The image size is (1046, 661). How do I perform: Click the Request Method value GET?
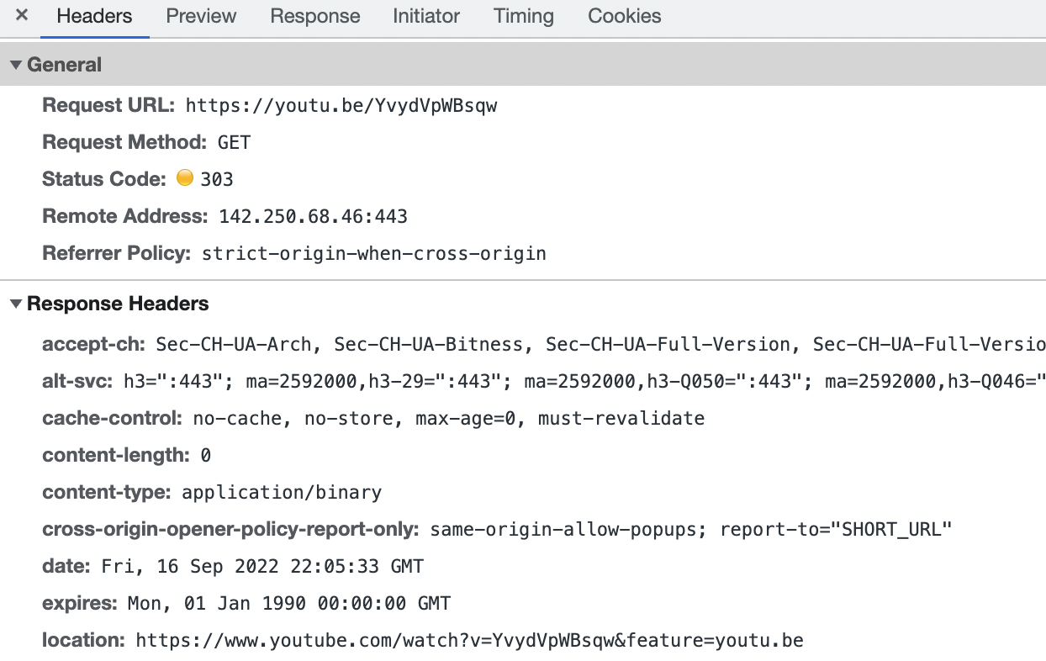coord(234,143)
